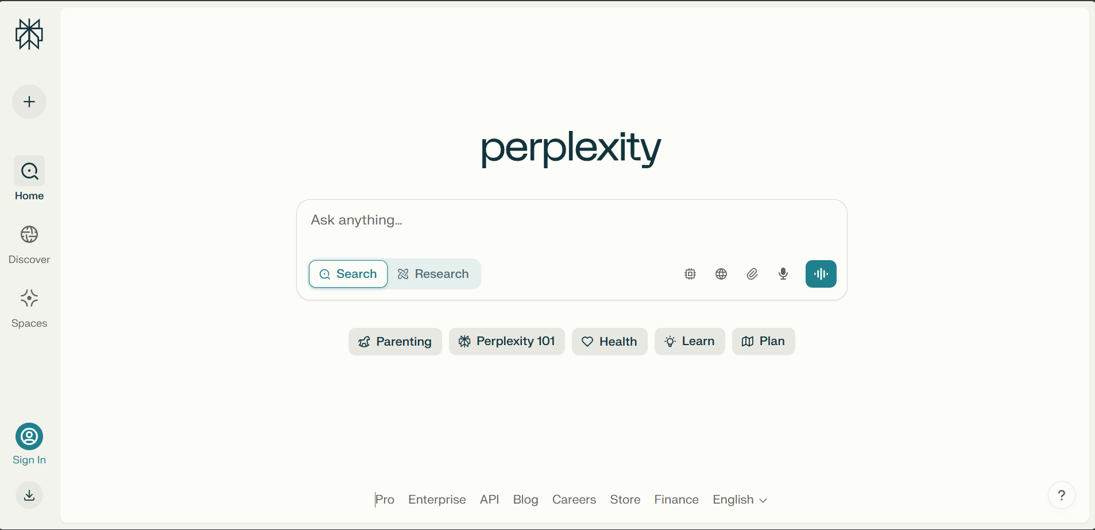
Task: Open the Enterprise footer link
Action: coord(437,500)
